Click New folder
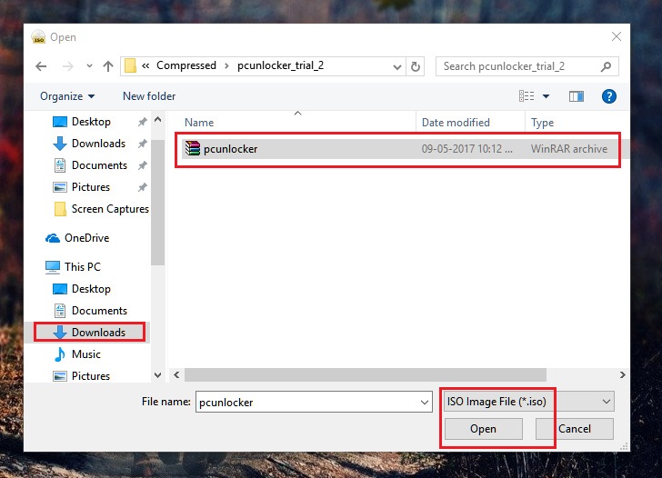The image size is (662, 478). click(x=149, y=96)
